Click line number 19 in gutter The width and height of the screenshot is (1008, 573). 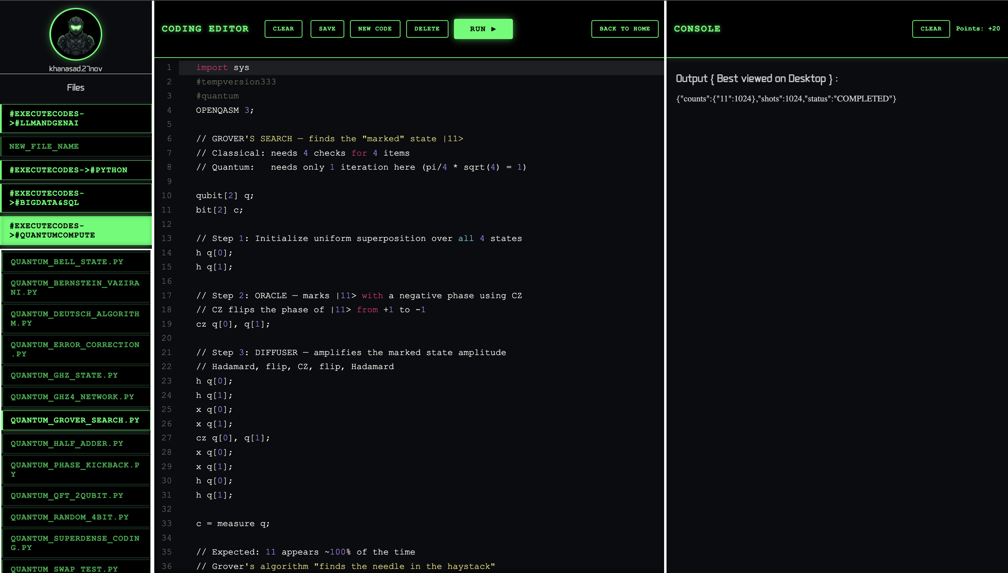pyautogui.click(x=167, y=324)
